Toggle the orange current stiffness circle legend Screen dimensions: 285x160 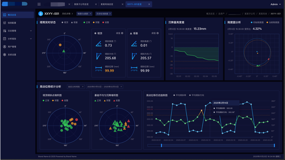pos(273,23)
